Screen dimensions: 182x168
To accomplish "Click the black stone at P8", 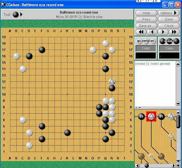I will [99, 107].
